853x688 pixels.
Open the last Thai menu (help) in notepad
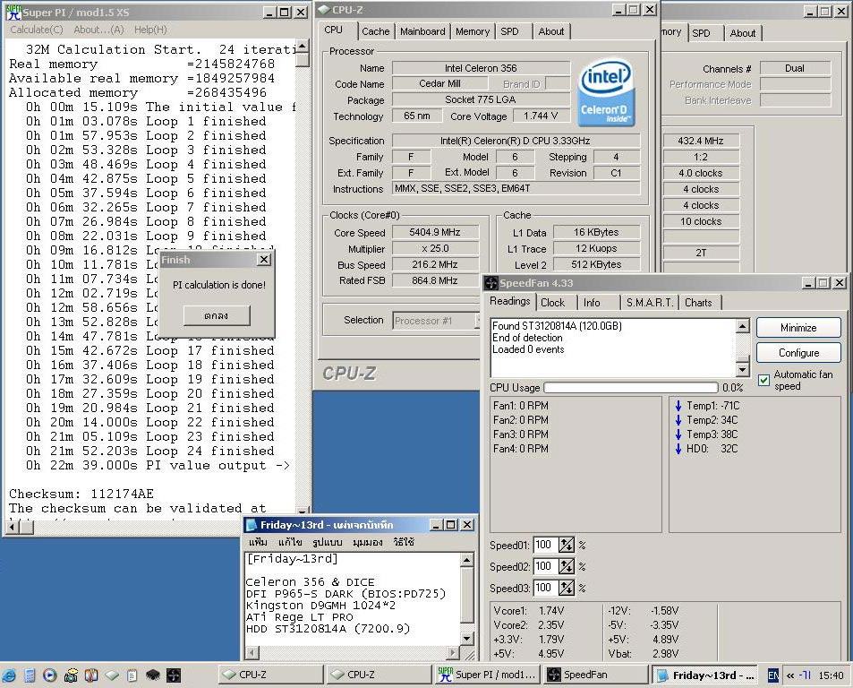[404, 542]
